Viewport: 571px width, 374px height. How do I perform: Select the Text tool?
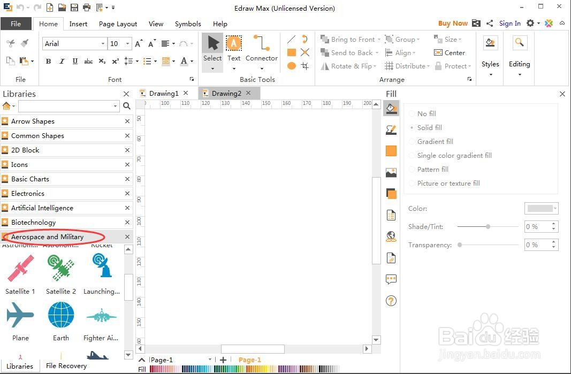(234, 49)
